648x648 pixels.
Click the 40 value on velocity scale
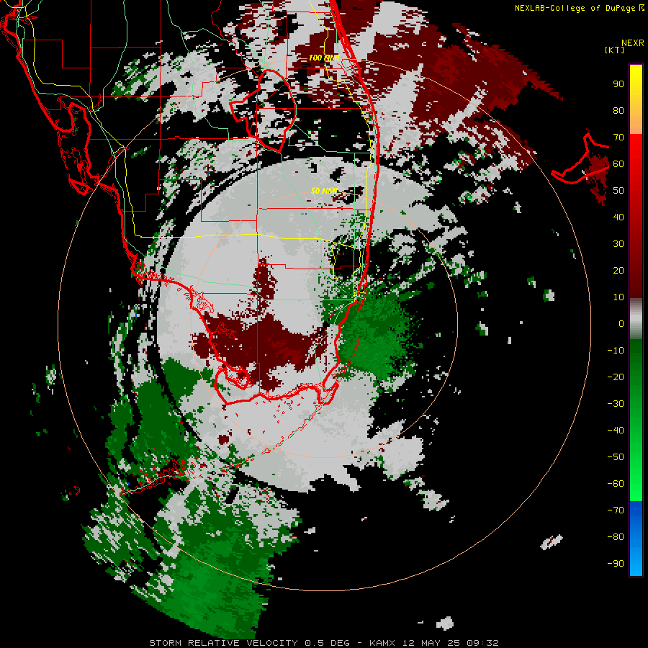click(618, 217)
